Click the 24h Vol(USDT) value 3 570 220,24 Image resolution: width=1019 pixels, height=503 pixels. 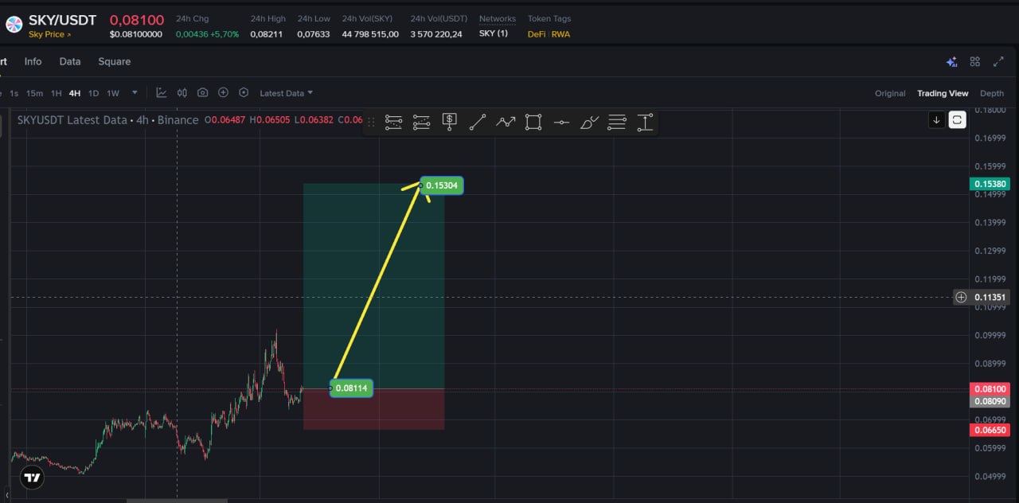(436, 34)
